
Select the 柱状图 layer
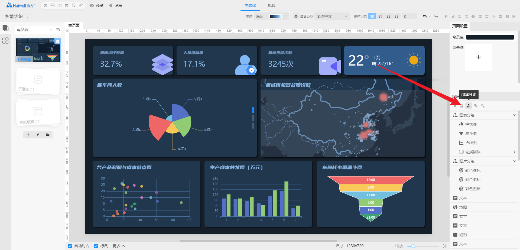tap(484, 124)
